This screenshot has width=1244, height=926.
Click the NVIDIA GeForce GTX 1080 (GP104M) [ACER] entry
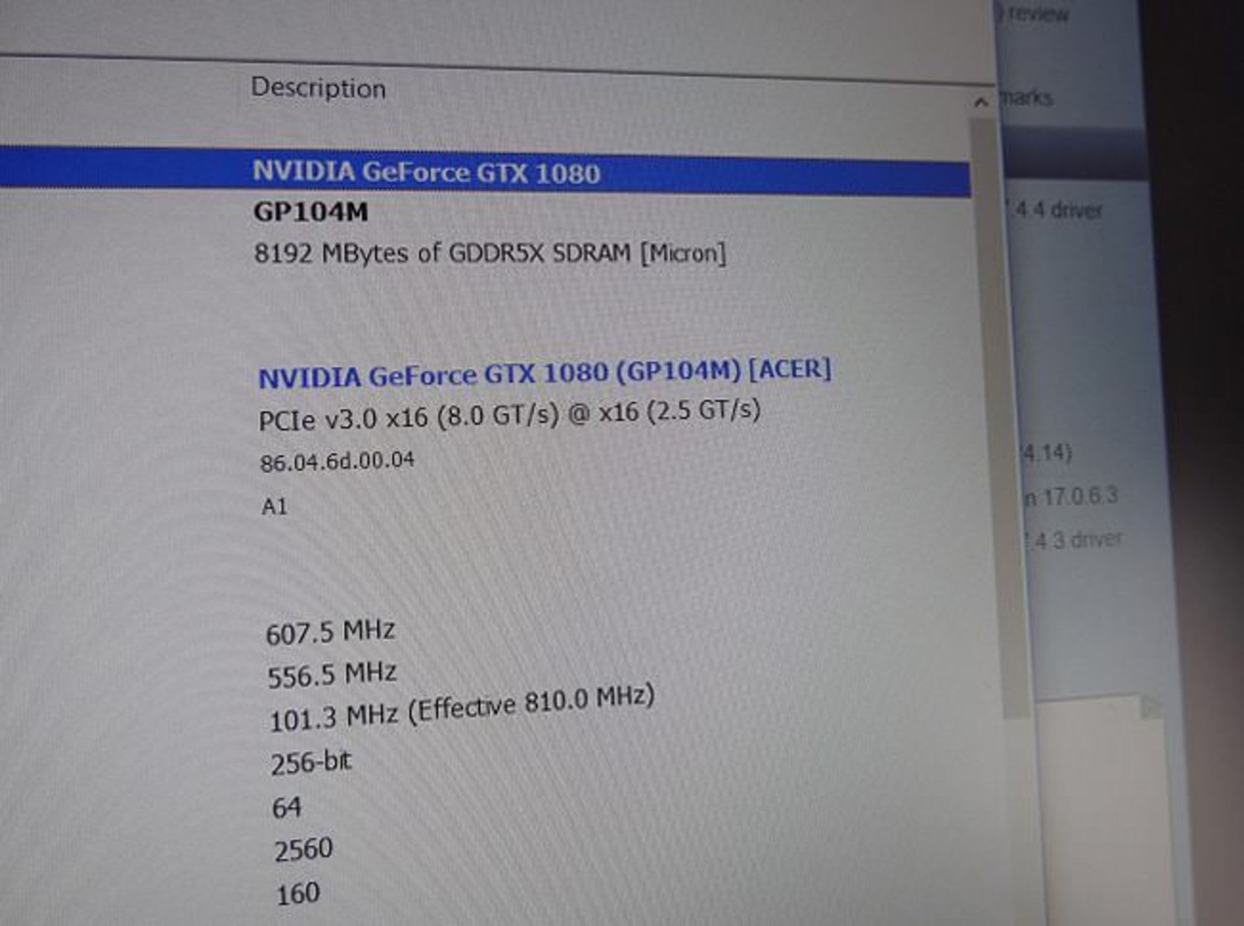tap(545, 374)
